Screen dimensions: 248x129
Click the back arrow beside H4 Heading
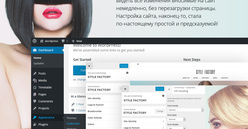coord(169,89)
